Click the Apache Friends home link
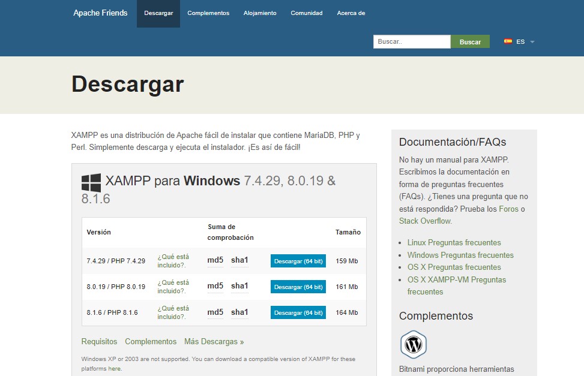 click(x=100, y=13)
